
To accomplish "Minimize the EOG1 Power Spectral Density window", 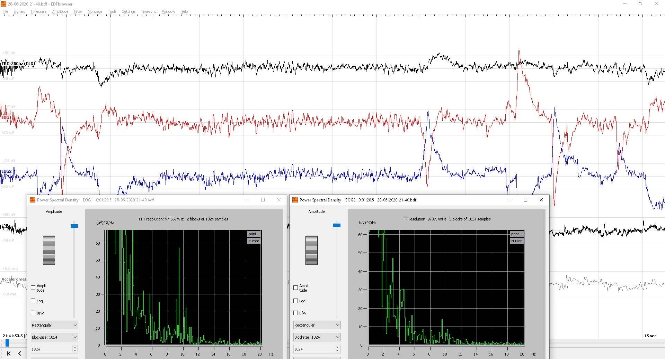I will [x=247, y=200].
